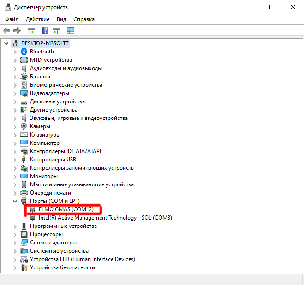Click the Сетевые адаптеры network icon
Image resolution: width=304 pixels, height=285 pixels.
pos(24,243)
